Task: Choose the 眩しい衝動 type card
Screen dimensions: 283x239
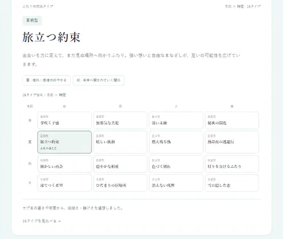Action: click(x=120, y=142)
